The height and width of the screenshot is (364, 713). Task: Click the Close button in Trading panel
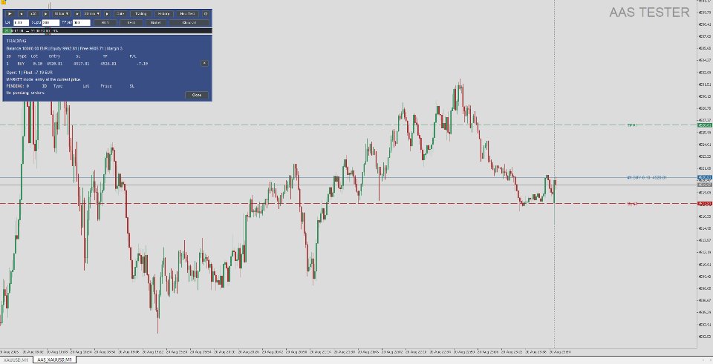click(197, 95)
